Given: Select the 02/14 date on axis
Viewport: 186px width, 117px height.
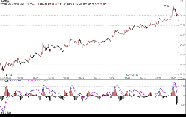Looking at the screenshot, I should pyautogui.click(x=112, y=78).
